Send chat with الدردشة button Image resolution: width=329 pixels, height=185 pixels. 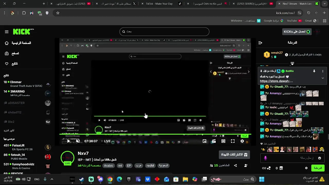[318, 168]
